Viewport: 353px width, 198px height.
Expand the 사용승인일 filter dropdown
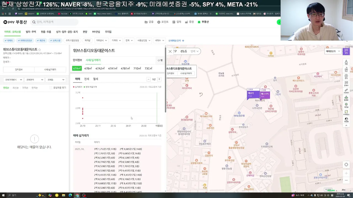(x=144, y=41)
